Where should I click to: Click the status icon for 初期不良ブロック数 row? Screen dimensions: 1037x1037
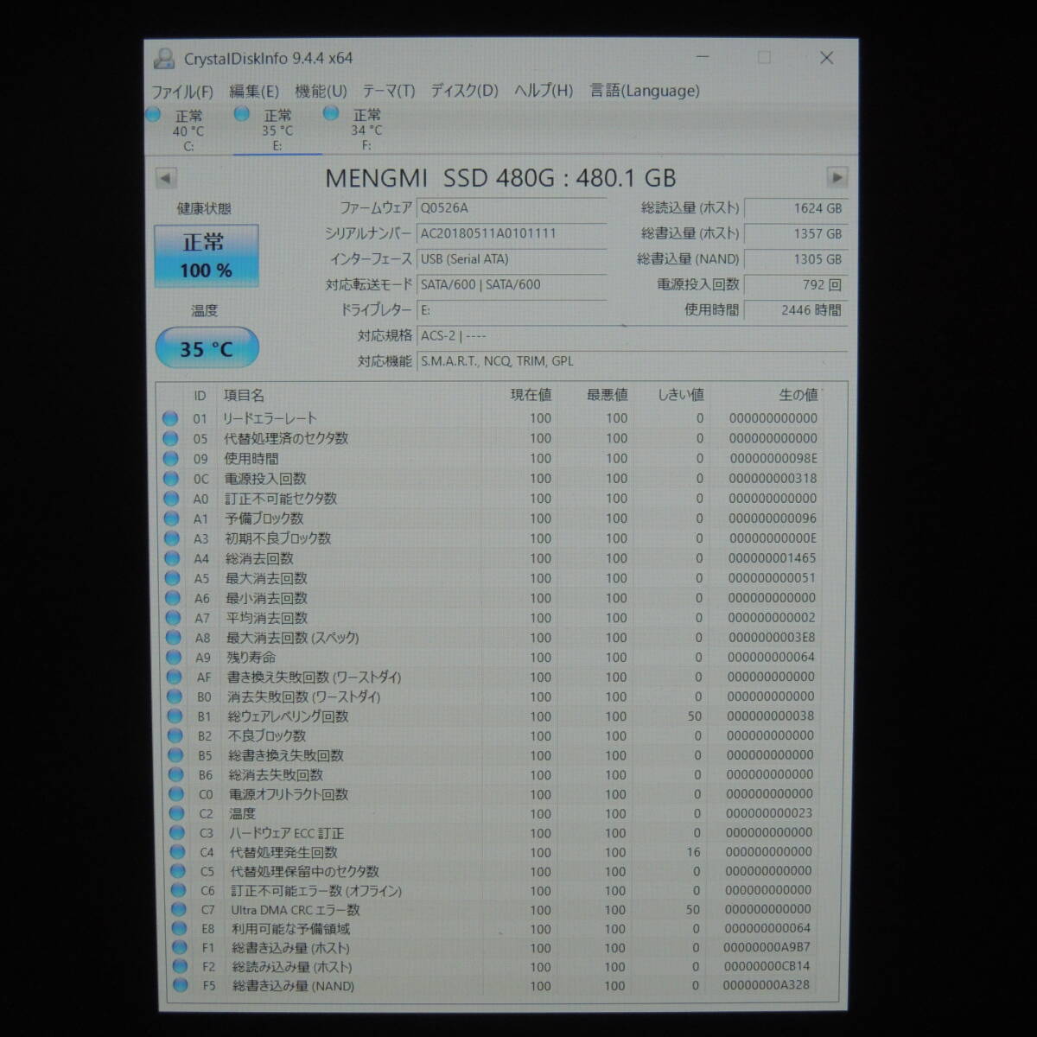click(172, 538)
